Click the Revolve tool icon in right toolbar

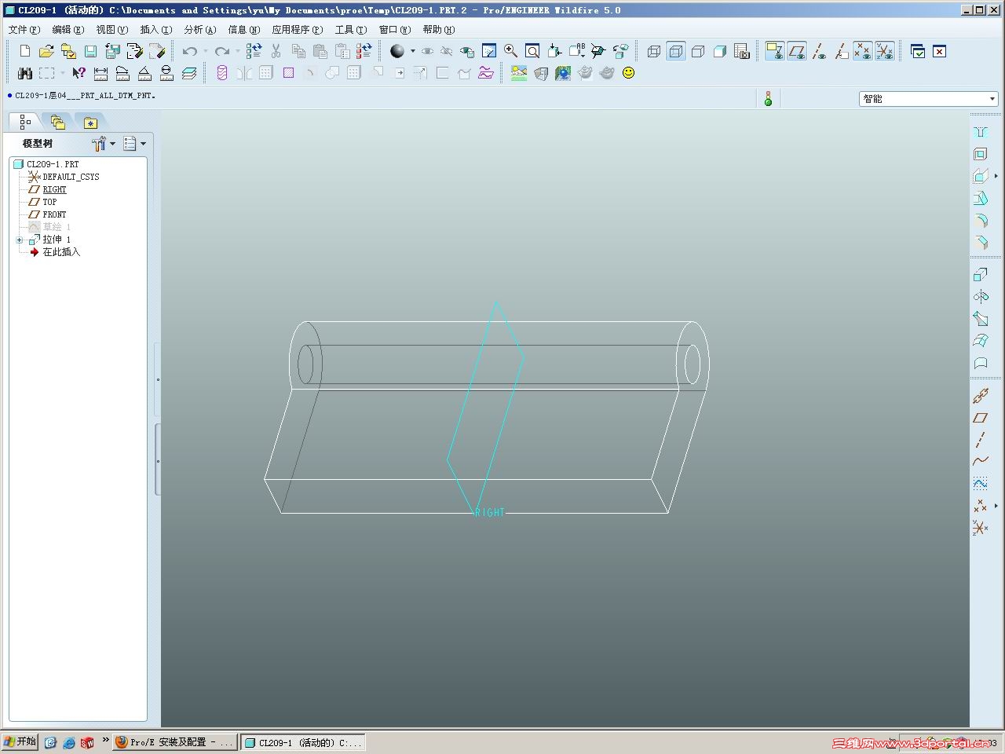point(981,296)
